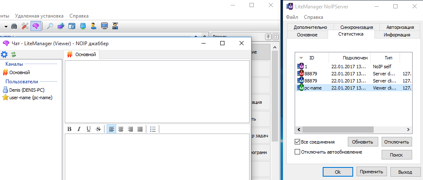Click the hash icon next to Основной channel
The width and height of the screenshot is (423, 180).
pos(5,72)
